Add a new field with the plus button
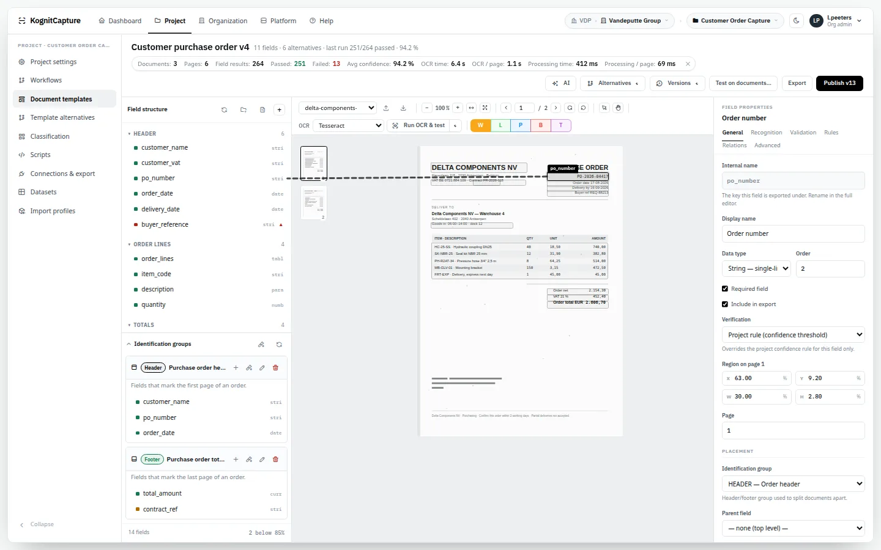Image resolution: width=881 pixels, height=550 pixels. tap(279, 109)
